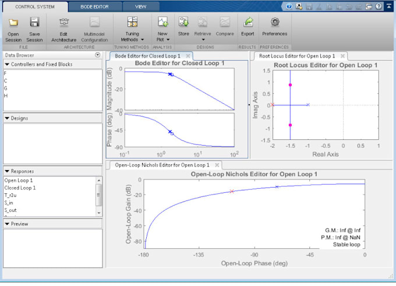Select T_r2u in the Responses list
The height and width of the screenshot is (286, 396).
[11, 195]
